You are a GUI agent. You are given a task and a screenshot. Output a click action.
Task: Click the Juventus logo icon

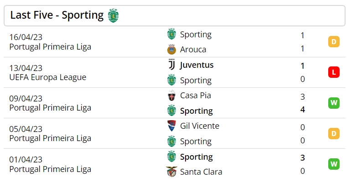172,65
